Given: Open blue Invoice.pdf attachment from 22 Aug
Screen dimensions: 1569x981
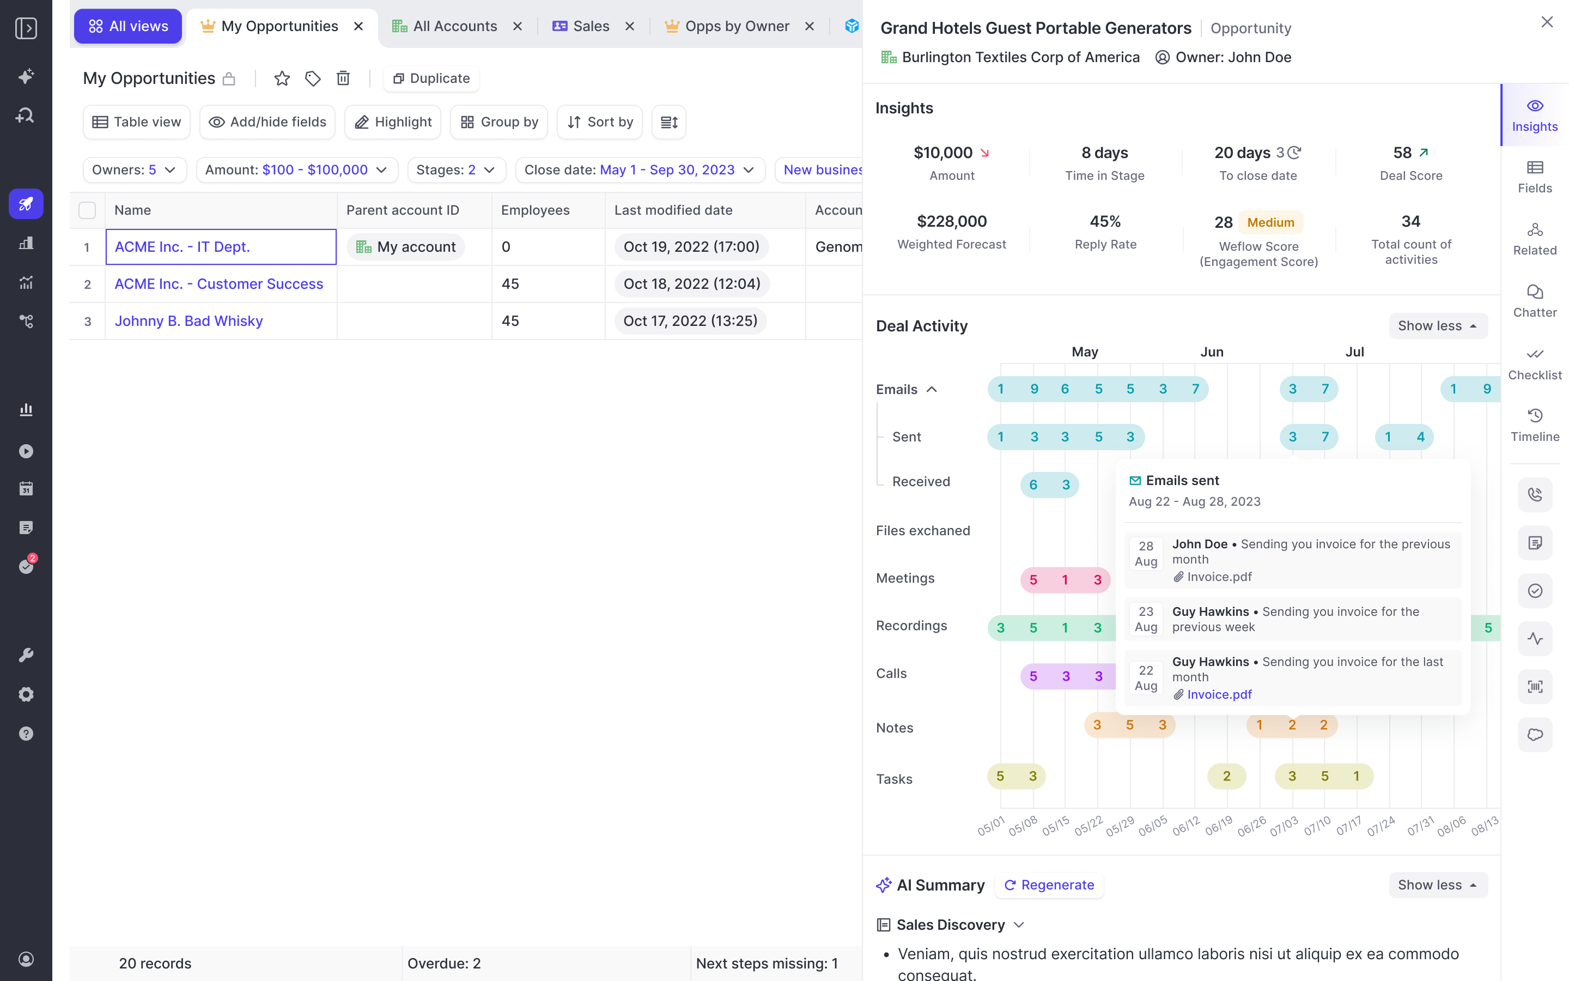Looking at the screenshot, I should (1219, 694).
